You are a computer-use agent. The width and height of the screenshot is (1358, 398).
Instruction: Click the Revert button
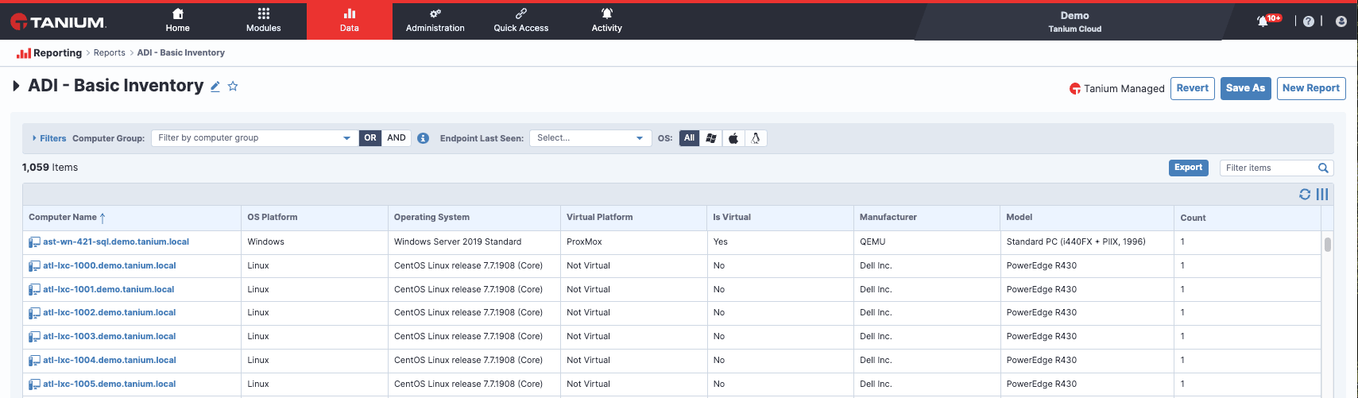[1192, 88]
